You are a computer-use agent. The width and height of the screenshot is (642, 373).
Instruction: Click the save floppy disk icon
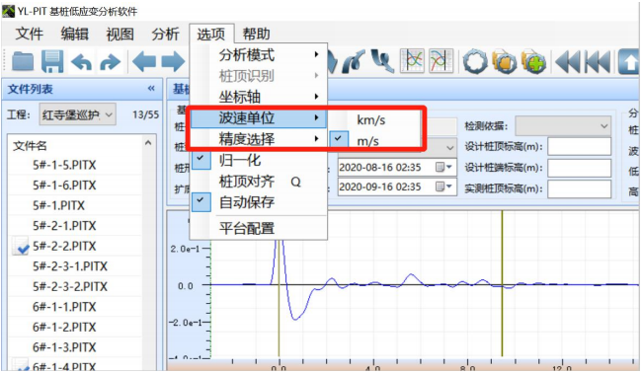click(52, 62)
